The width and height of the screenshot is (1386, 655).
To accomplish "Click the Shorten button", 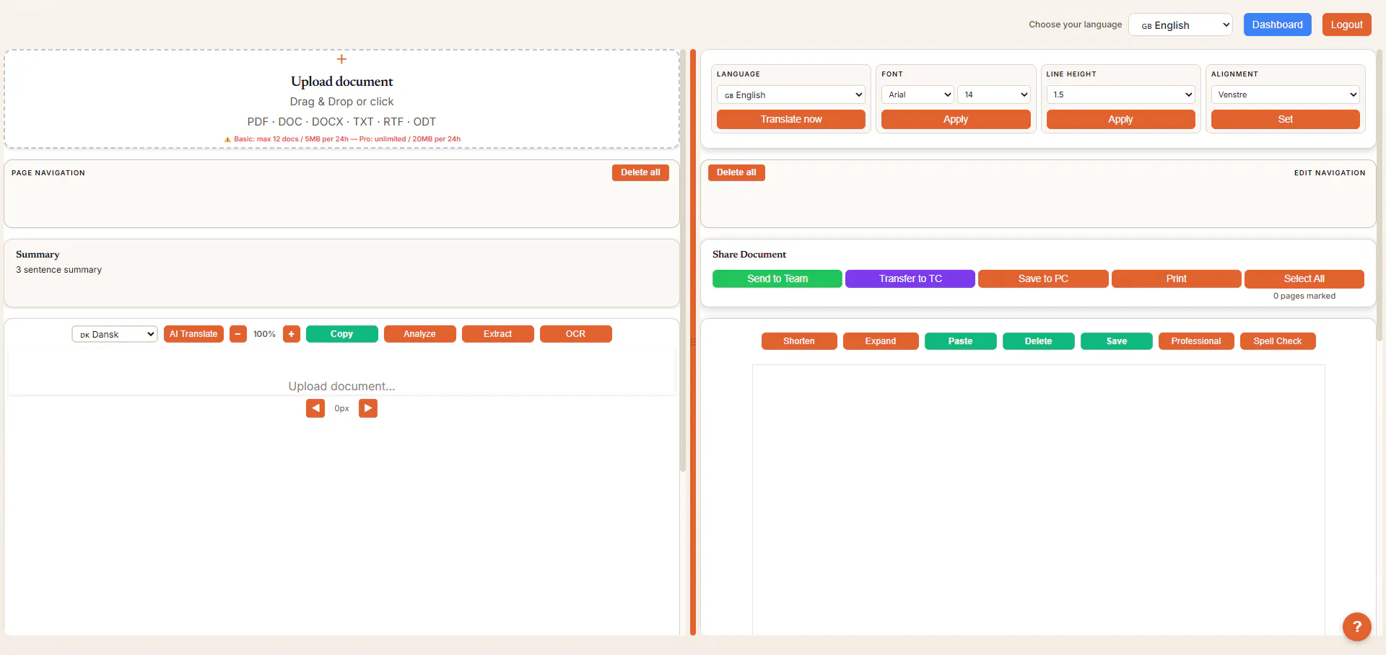I will point(799,341).
